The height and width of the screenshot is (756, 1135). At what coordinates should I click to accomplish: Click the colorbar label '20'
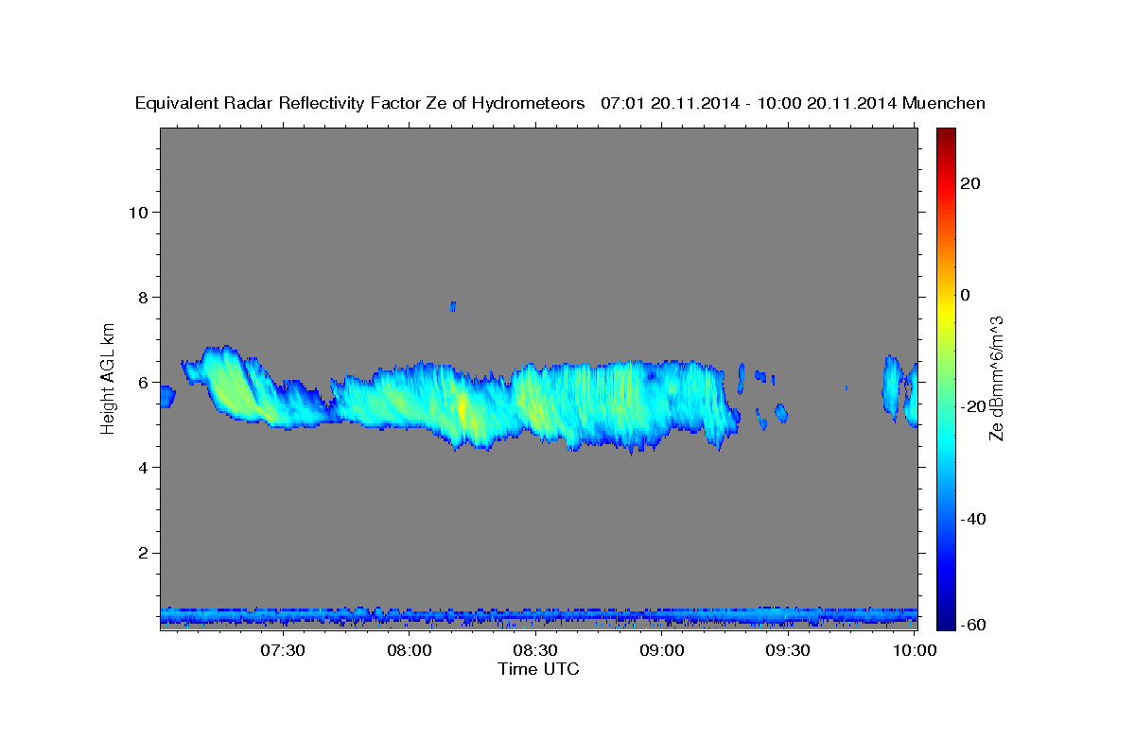coord(969,183)
